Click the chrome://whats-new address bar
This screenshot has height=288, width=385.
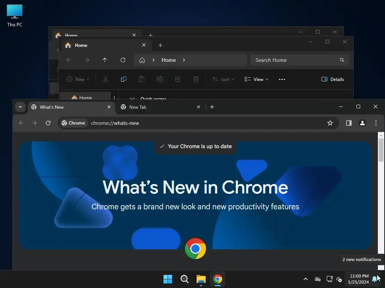point(199,123)
